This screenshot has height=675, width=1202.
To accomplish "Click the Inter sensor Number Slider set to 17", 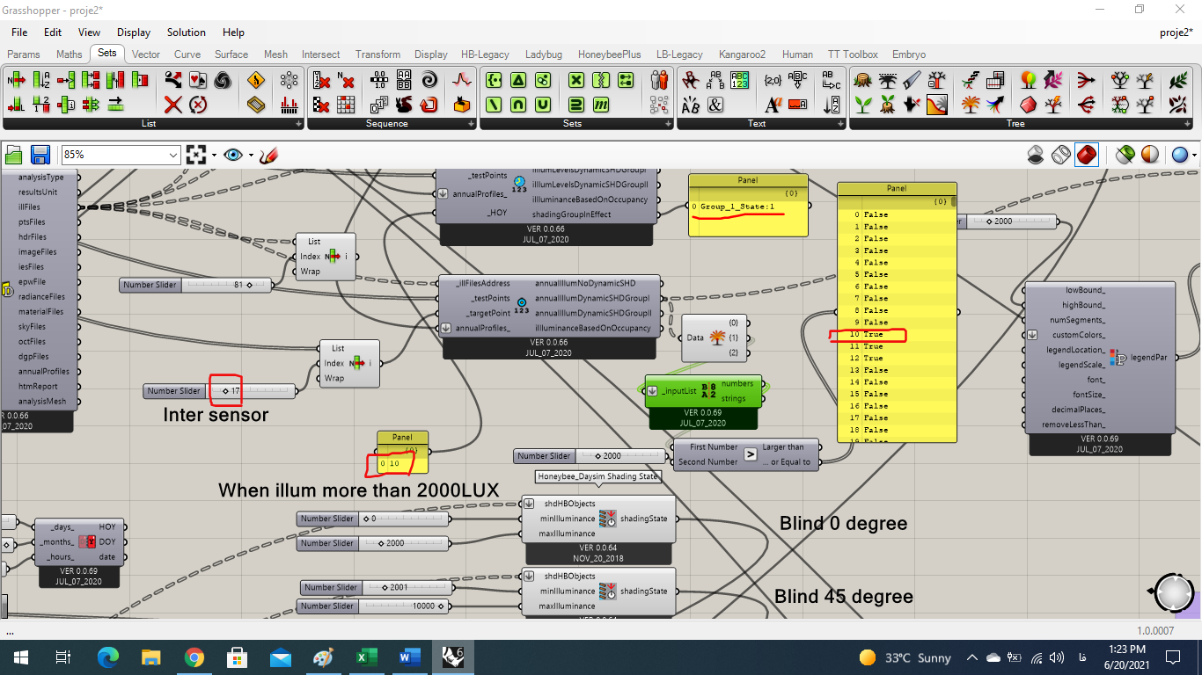I will (x=220, y=390).
